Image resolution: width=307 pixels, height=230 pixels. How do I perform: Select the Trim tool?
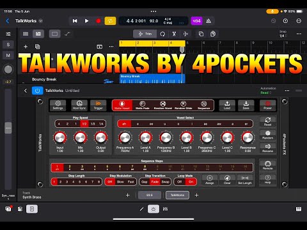145,34
